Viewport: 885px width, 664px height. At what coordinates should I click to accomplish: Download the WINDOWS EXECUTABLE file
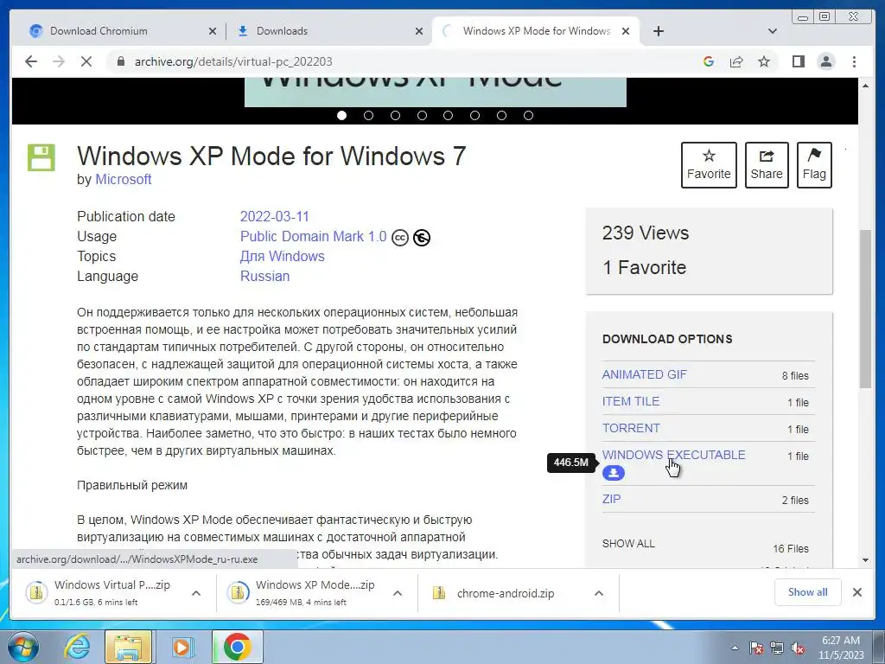pos(674,455)
